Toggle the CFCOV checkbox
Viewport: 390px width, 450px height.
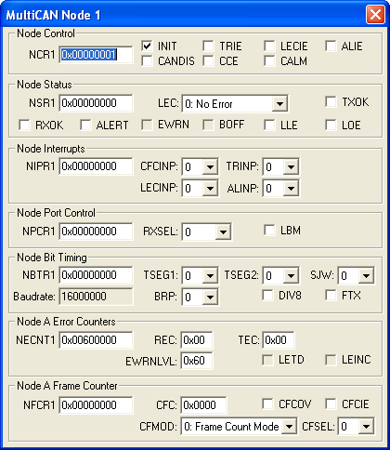click(x=267, y=404)
